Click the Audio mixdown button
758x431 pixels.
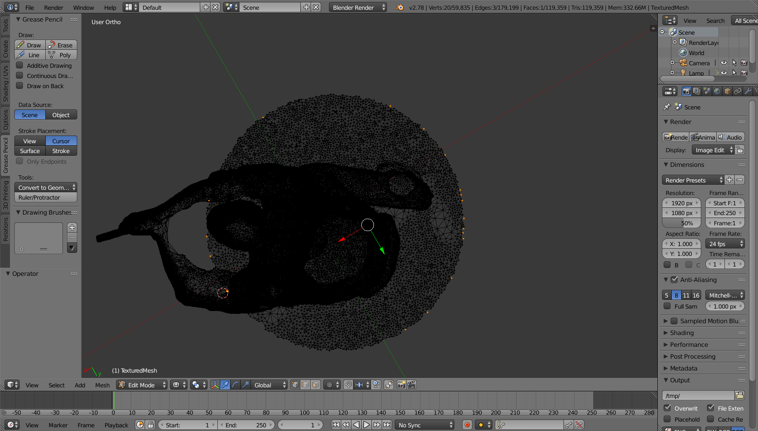pos(731,137)
